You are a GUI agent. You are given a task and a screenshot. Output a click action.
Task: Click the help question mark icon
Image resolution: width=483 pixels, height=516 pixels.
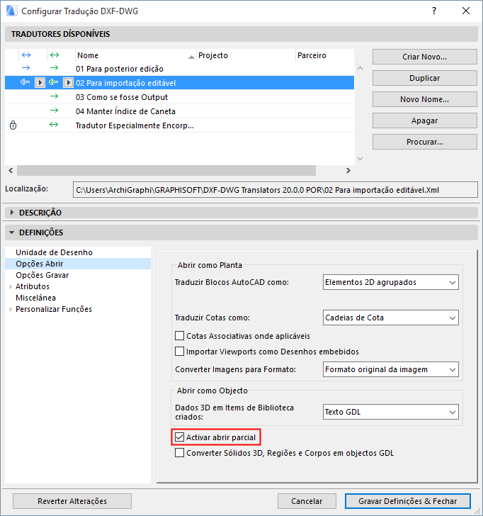[x=434, y=11]
